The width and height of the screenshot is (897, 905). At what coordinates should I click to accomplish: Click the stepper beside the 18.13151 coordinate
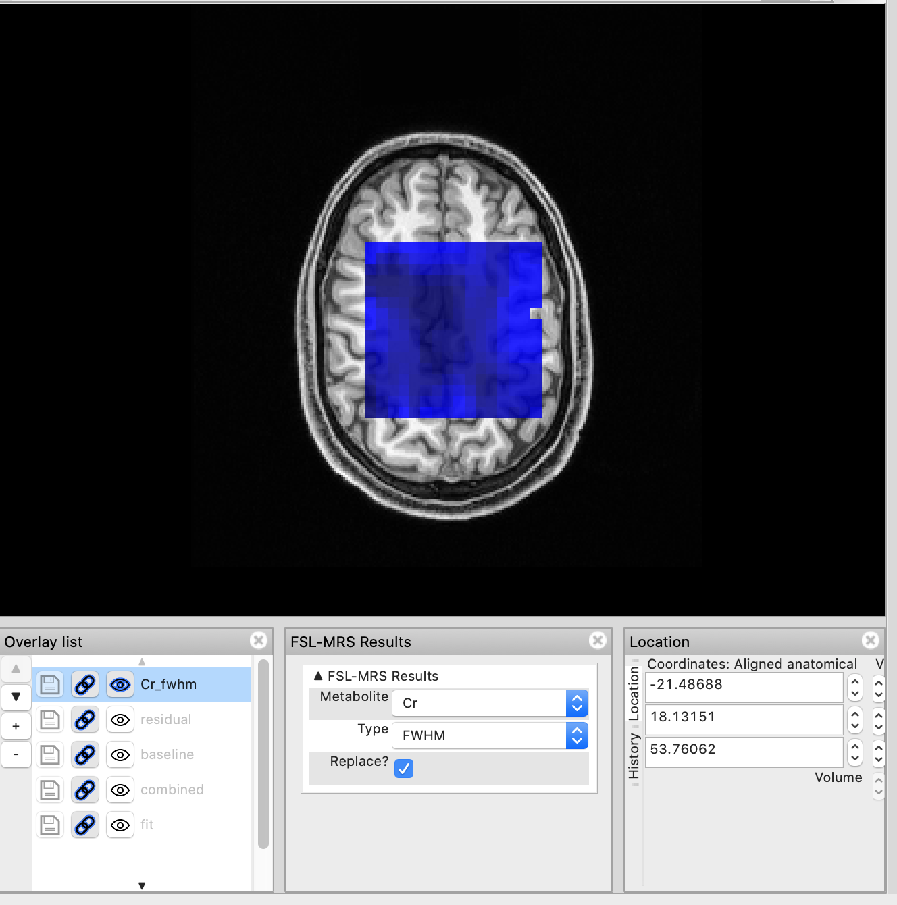(855, 720)
